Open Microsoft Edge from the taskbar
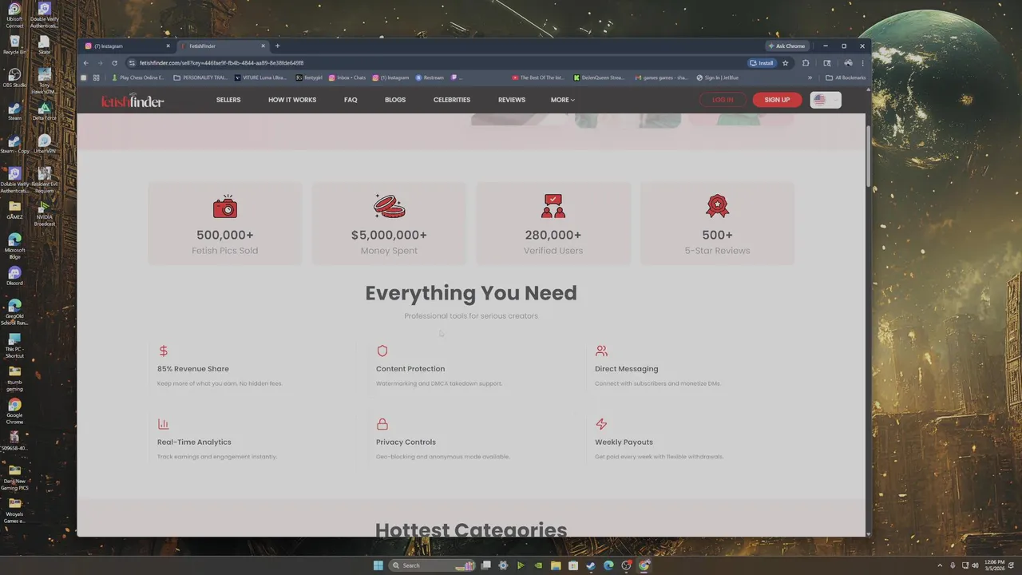Image resolution: width=1022 pixels, height=575 pixels. 608,565
